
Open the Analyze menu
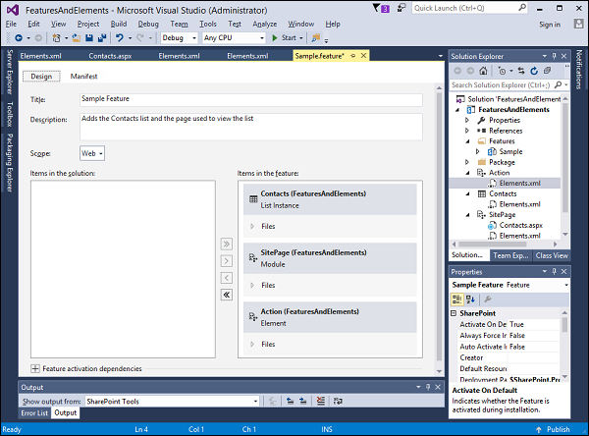(264, 24)
